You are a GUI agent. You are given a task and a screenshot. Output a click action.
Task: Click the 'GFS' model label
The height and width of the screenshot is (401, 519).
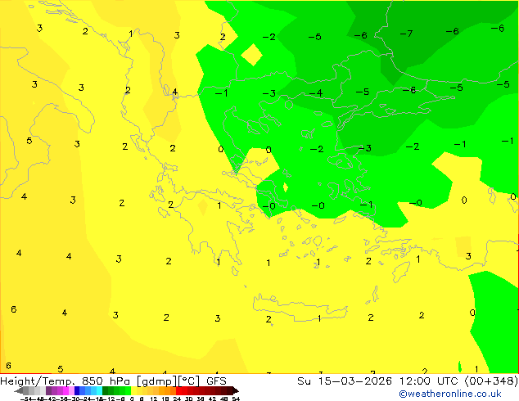pyautogui.click(x=216, y=381)
